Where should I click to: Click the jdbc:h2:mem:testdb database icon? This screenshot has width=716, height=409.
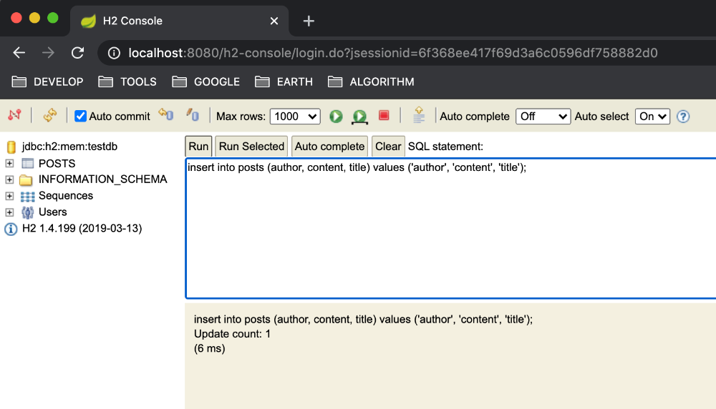[x=11, y=147]
